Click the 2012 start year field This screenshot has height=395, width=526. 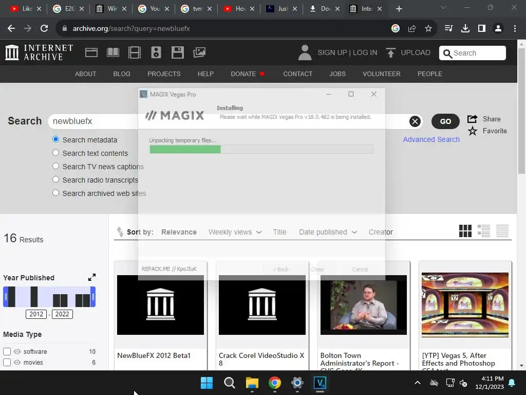point(36,314)
